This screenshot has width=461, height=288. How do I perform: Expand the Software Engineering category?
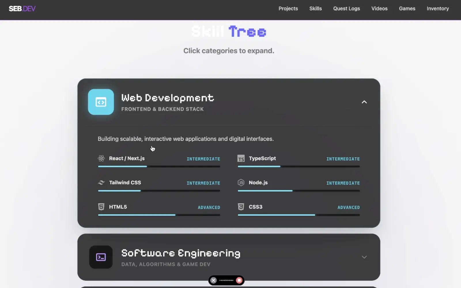point(364,257)
